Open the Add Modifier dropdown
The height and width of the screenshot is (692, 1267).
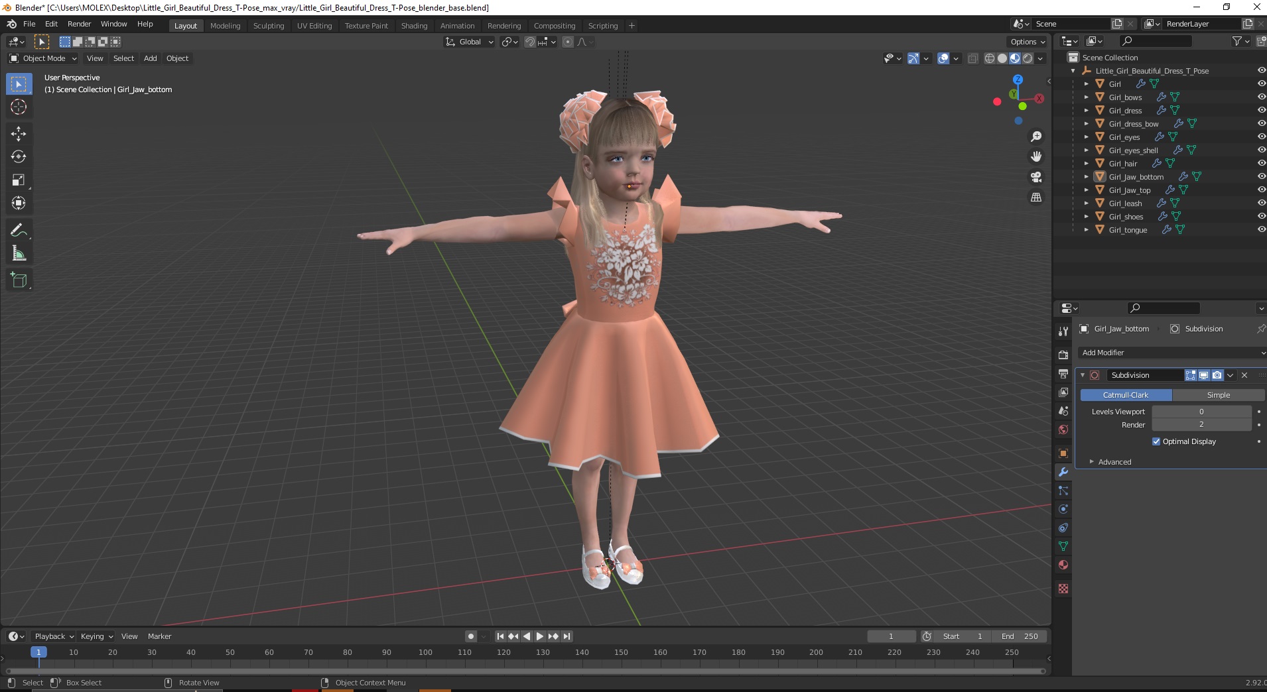[1171, 353]
